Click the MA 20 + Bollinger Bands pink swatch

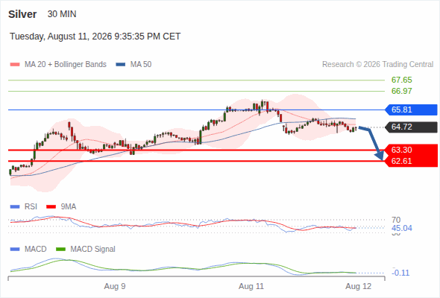pos(15,65)
